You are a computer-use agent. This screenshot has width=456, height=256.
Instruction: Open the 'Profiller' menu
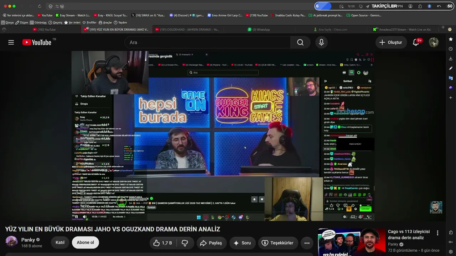click(x=89, y=22)
